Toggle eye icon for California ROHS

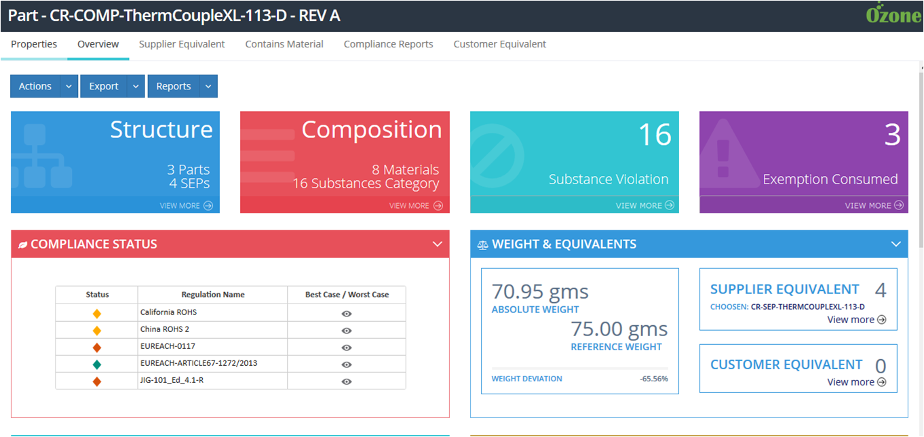coord(346,314)
